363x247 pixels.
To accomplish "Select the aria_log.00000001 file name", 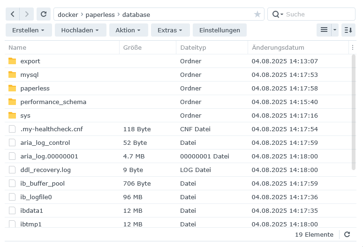I will [x=49, y=157].
